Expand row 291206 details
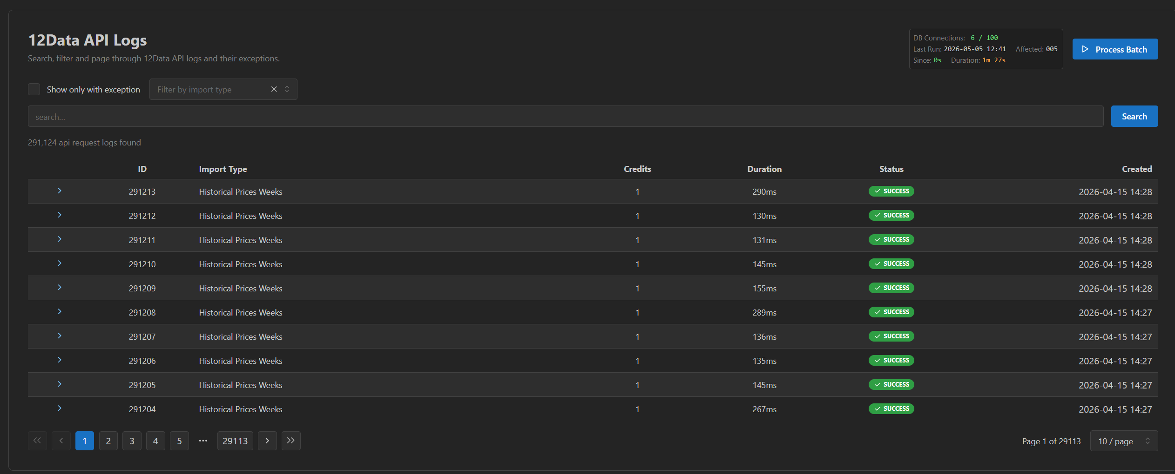The height and width of the screenshot is (474, 1175). pyautogui.click(x=60, y=360)
